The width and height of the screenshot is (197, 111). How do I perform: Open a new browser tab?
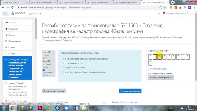(172, 2)
